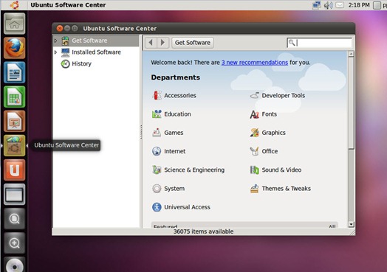Open the Sound & Video icon
This screenshot has width=387, height=272.
point(255,170)
